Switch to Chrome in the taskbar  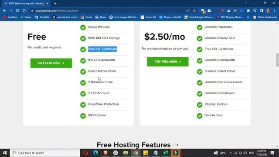(136, 153)
